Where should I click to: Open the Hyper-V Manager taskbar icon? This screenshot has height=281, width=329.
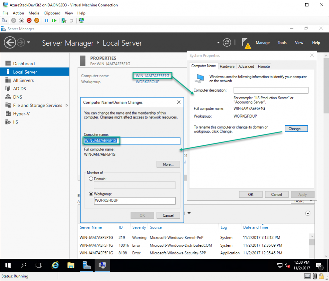pos(102,265)
